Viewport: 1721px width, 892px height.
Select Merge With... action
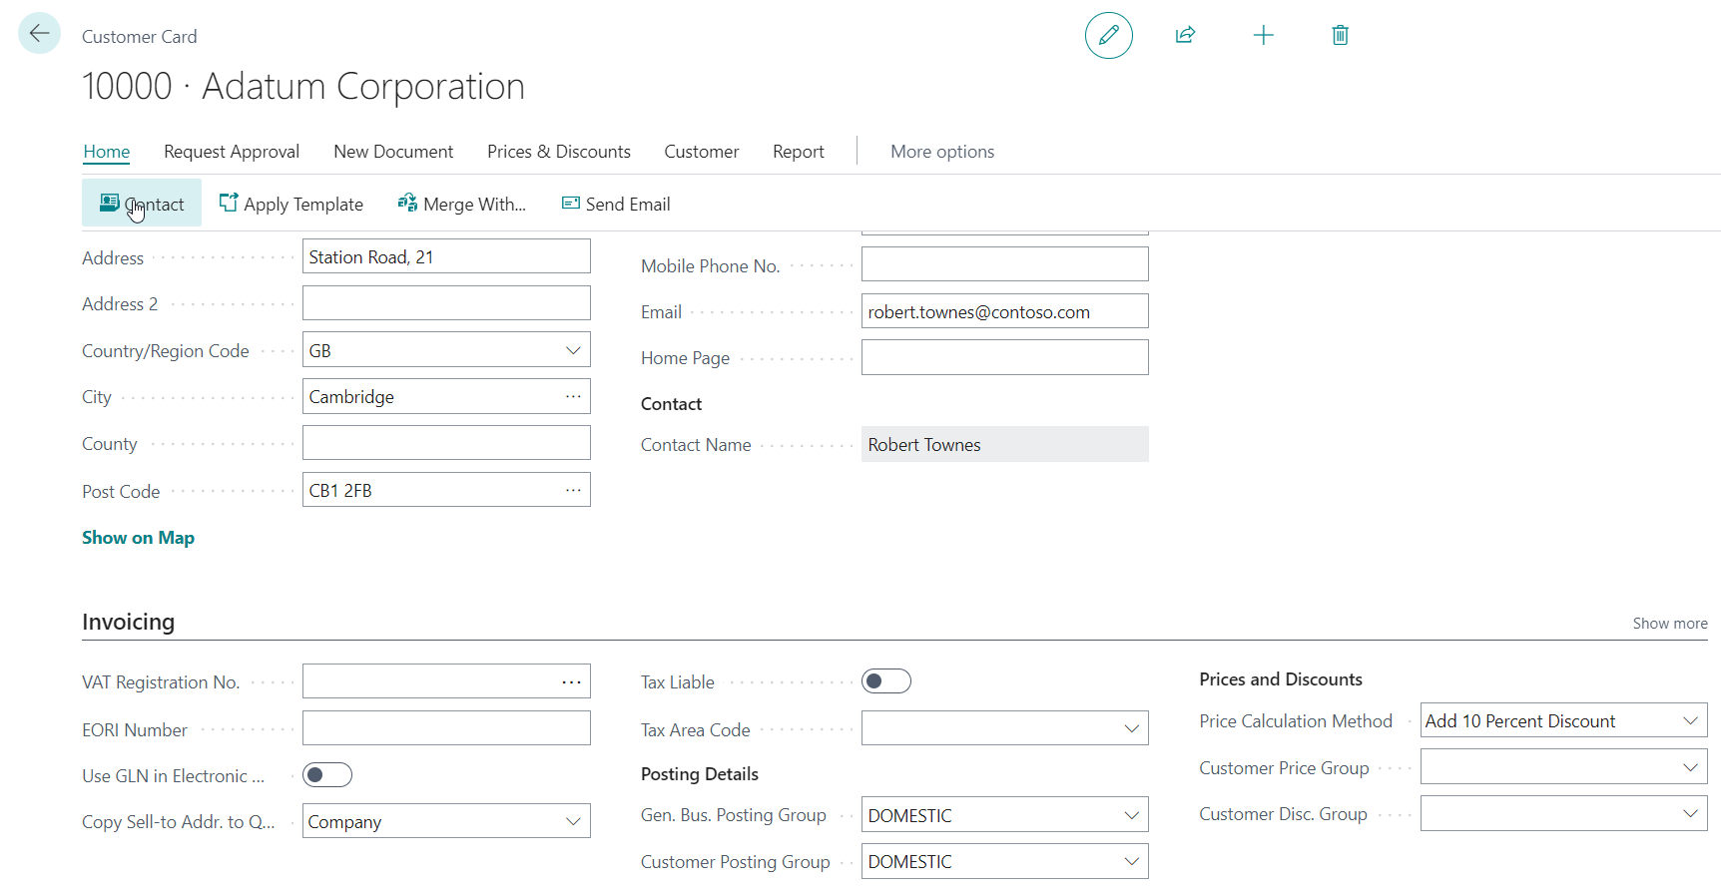coord(461,204)
